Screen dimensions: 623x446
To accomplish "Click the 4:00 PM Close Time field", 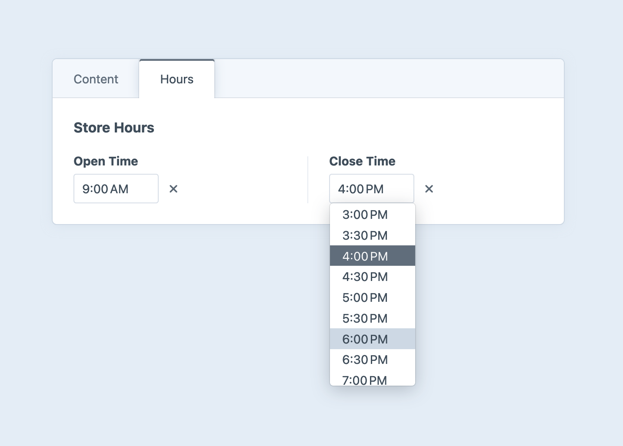I will coord(371,188).
